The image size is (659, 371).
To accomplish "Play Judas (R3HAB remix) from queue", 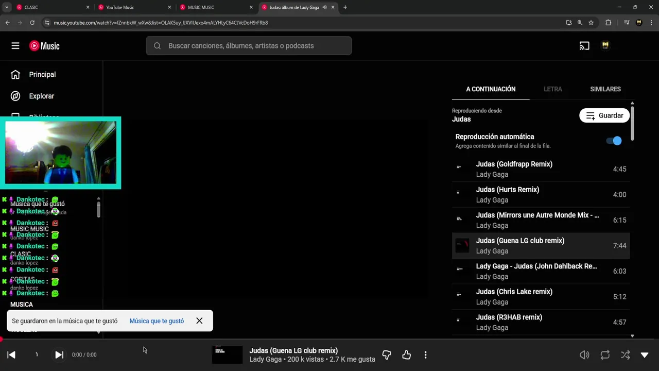I will pyautogui.click(x=541, y=322).
